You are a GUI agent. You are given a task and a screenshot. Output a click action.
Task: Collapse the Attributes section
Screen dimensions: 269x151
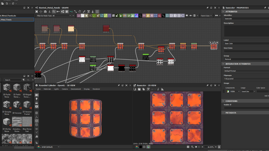point(223,12)
